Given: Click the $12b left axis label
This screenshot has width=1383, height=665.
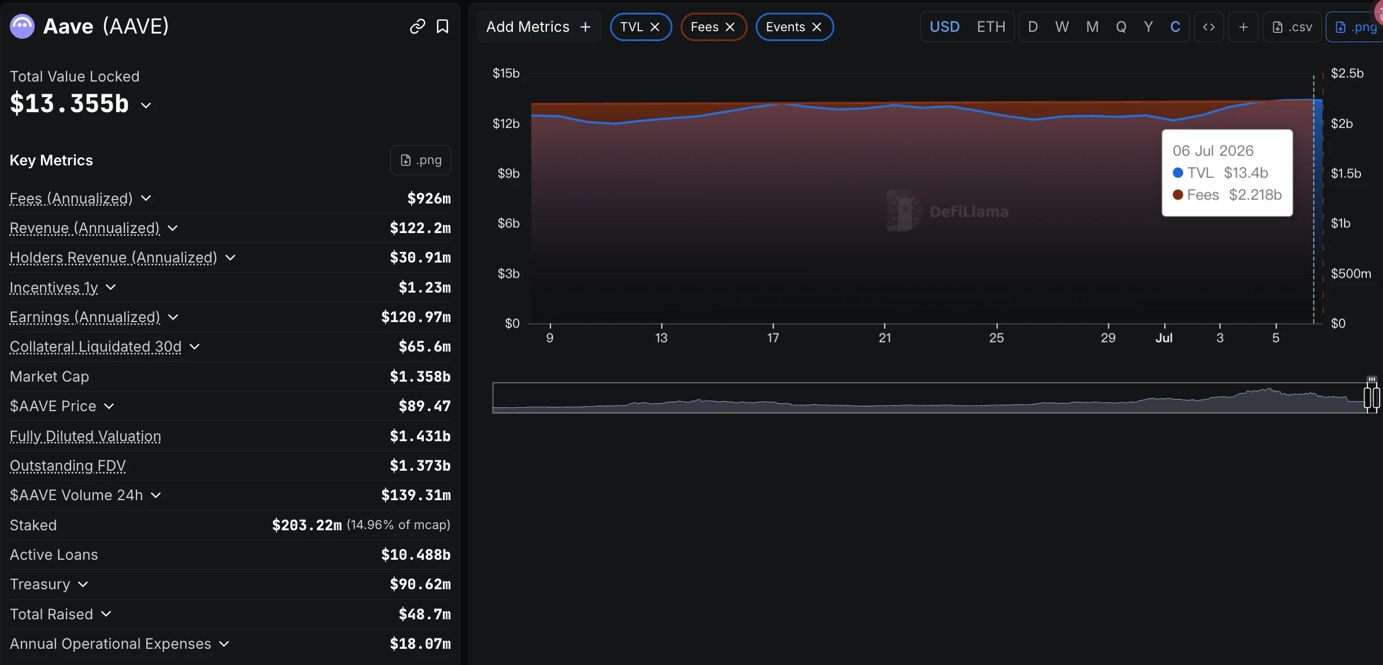Looking at the screenshot, I should click(x=506, y=124).
